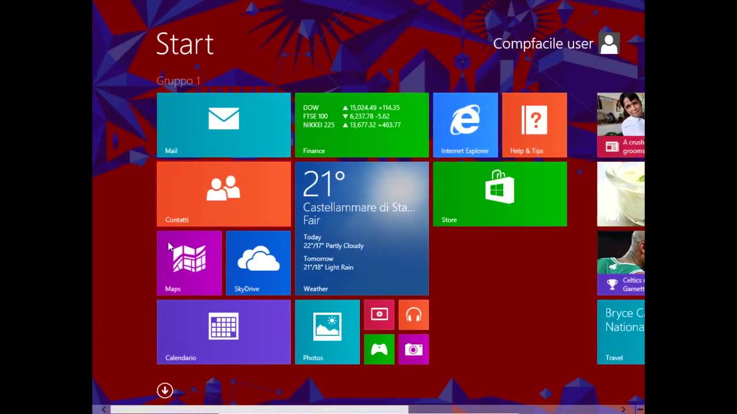Image resolution: width=737 pixels, height=414 pixels.
Task: Open the Calendario tile
Action: (x=223, y=332)
